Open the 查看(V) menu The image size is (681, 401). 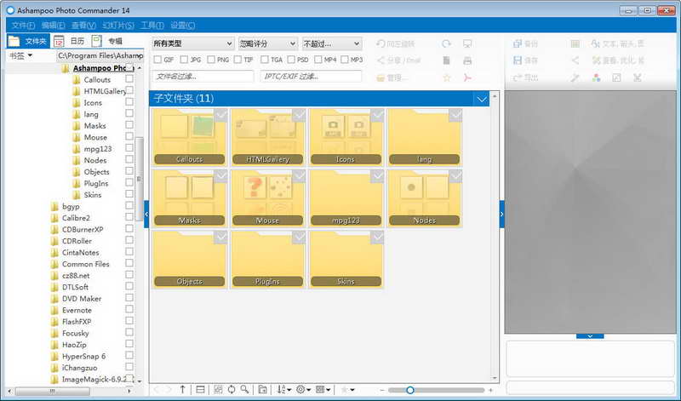coord(83,26)
